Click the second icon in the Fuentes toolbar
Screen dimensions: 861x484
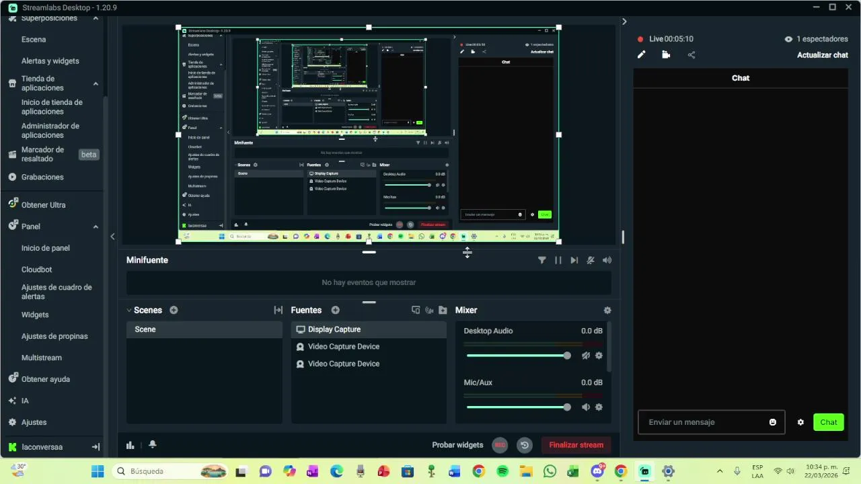coord(429,310)
